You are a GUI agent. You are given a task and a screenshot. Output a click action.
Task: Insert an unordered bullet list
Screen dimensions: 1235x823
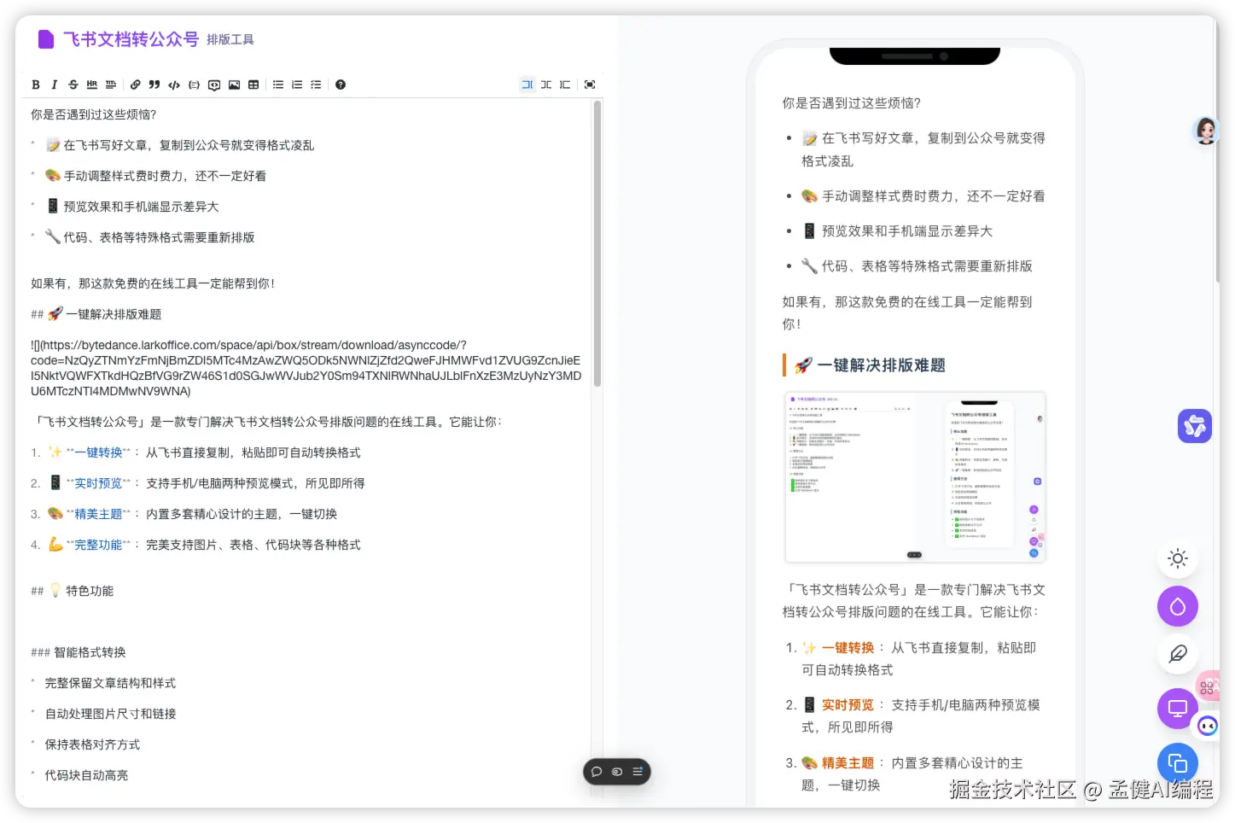coord(278,85)
